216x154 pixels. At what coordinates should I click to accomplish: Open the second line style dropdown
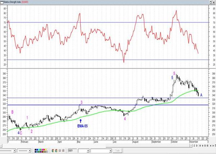click(30, 150)
